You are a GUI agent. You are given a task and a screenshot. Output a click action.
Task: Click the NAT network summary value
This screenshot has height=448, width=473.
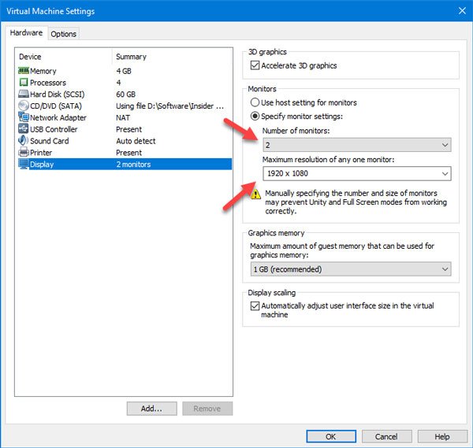(x=123, y=117)
